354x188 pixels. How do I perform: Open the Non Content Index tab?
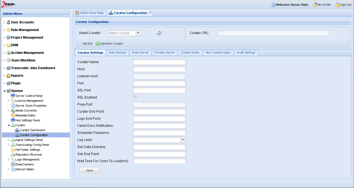coord(219,53)
